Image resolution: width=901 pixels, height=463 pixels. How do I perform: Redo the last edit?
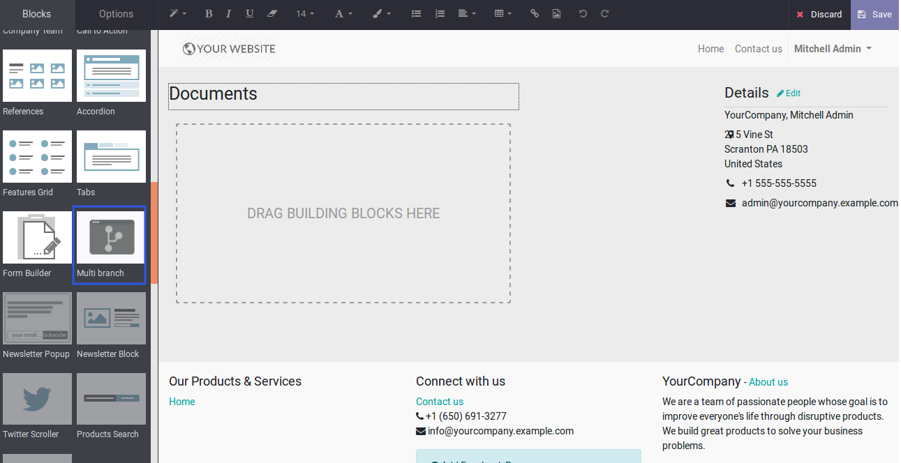(x=605, y=14)
